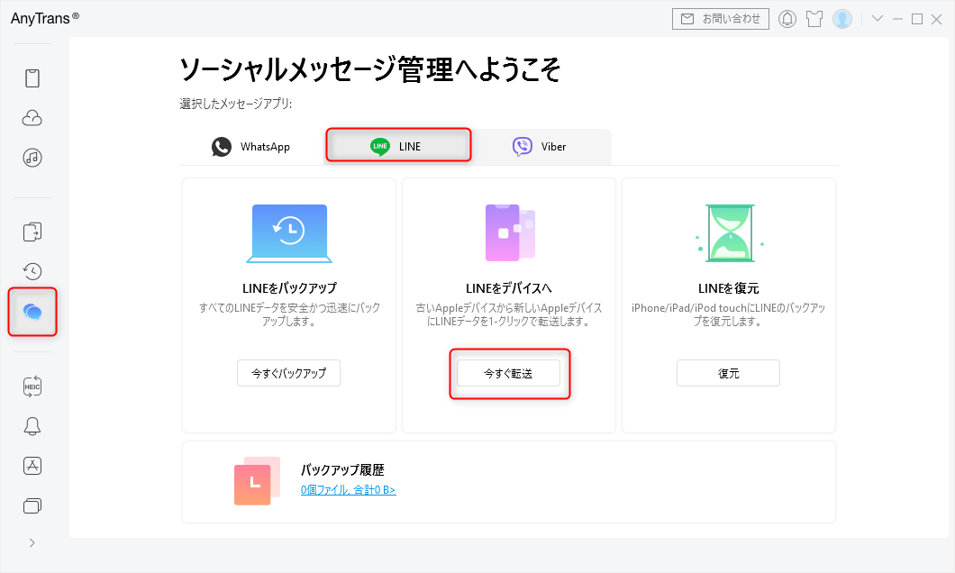Open the skin theme shirt icon
955x573 pixels.
(x=814, y=19)
